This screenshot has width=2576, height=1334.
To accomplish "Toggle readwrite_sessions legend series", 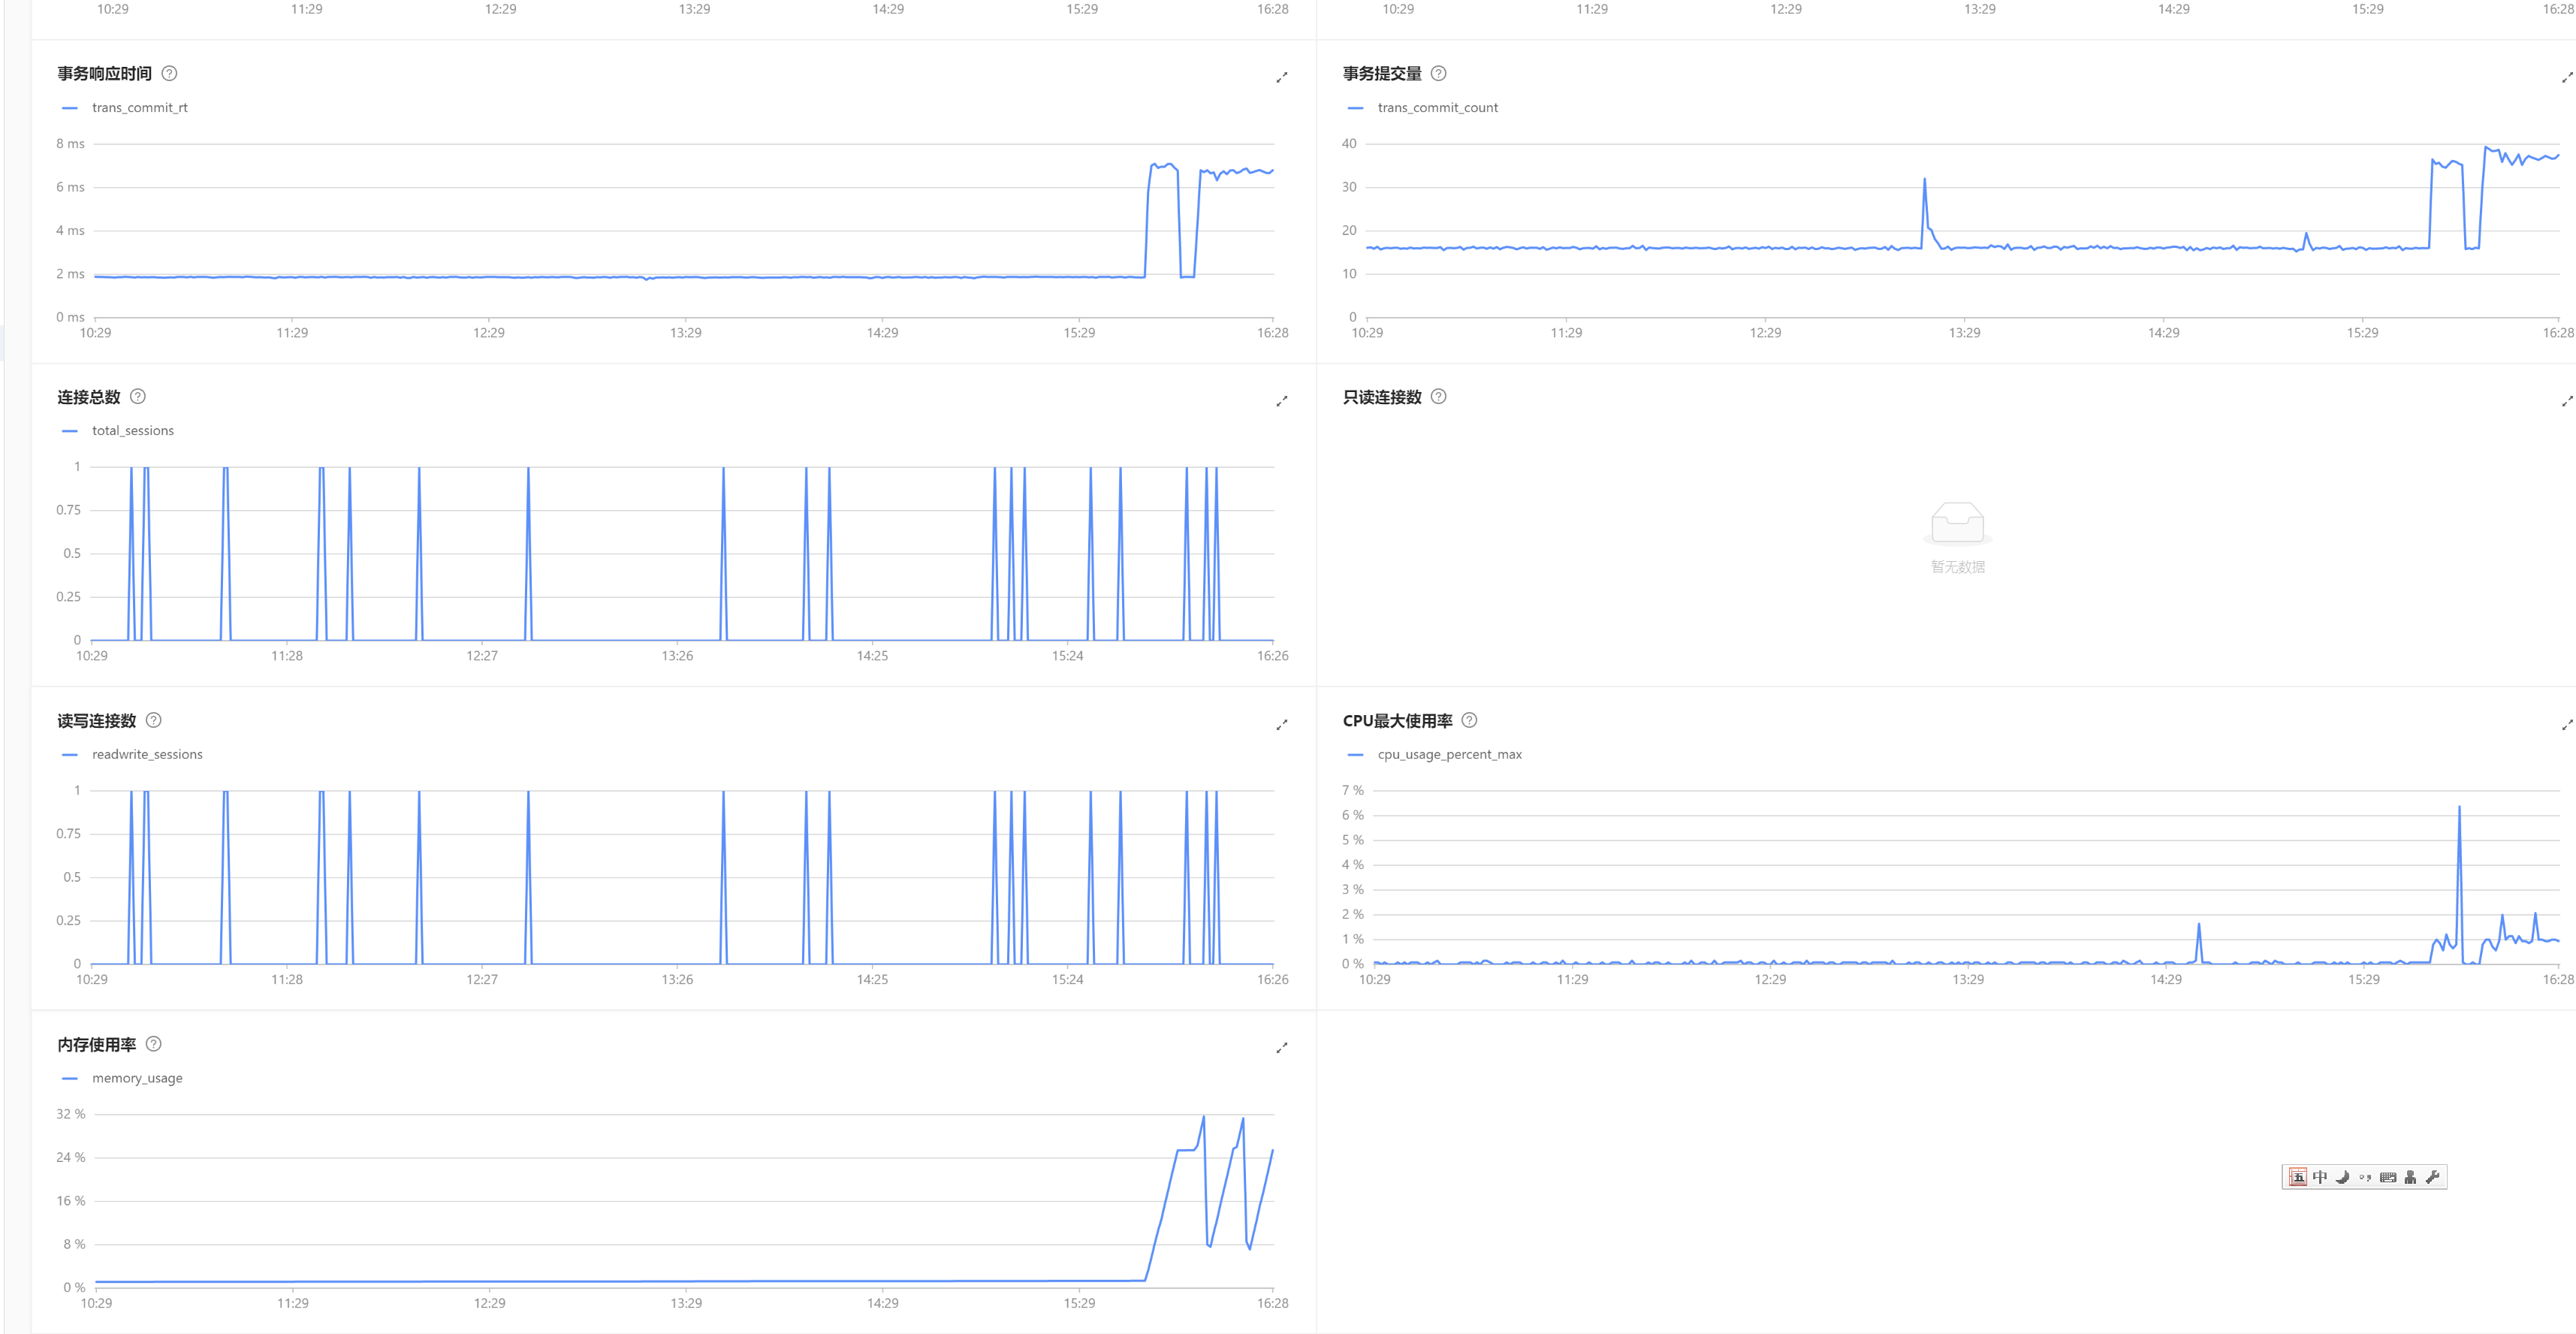I will [x=147, y=754].
